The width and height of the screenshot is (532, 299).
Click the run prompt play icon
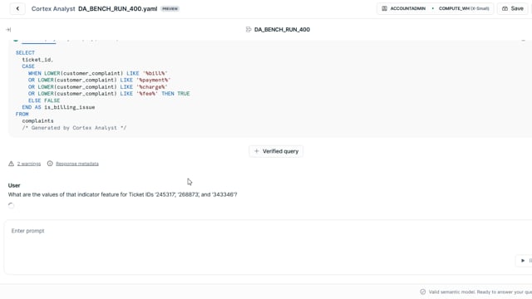(523, 260)
